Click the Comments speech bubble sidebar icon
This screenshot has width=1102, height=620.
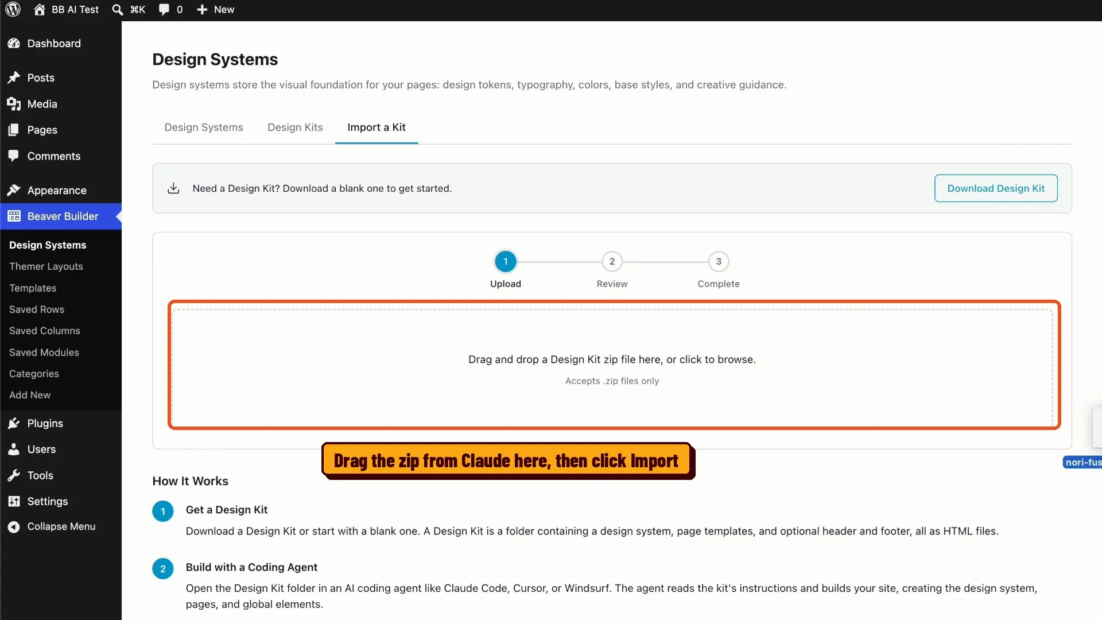click(x=14, y=156)
